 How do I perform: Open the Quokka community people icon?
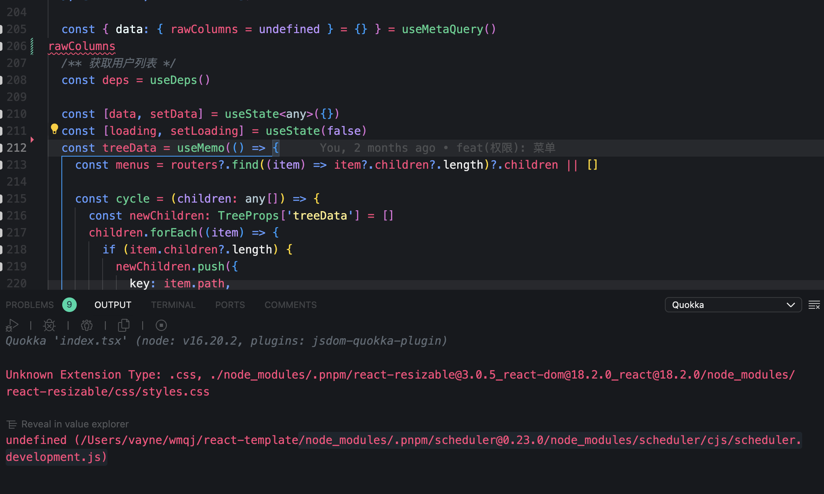coord(86,325)
